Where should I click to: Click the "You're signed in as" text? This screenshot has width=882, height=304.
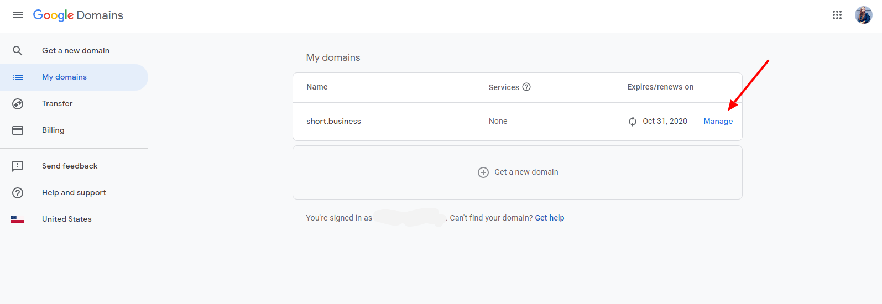tap(339, 218)
